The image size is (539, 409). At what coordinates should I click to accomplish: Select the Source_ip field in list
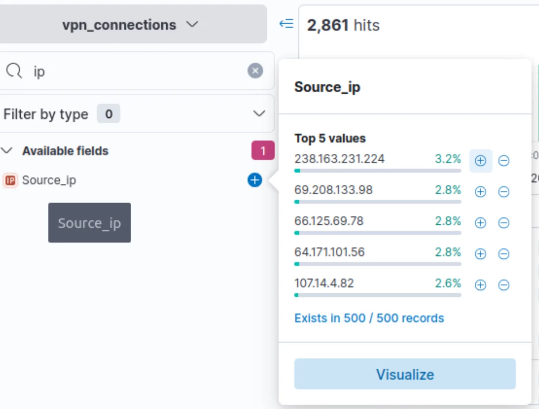click(49, 180)
